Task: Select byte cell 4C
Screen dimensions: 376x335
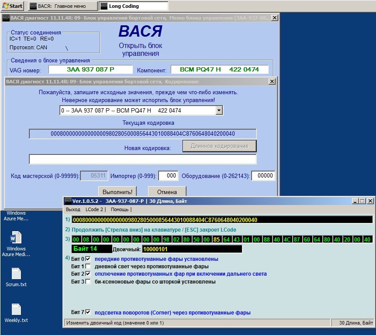Action: point(287,239)
